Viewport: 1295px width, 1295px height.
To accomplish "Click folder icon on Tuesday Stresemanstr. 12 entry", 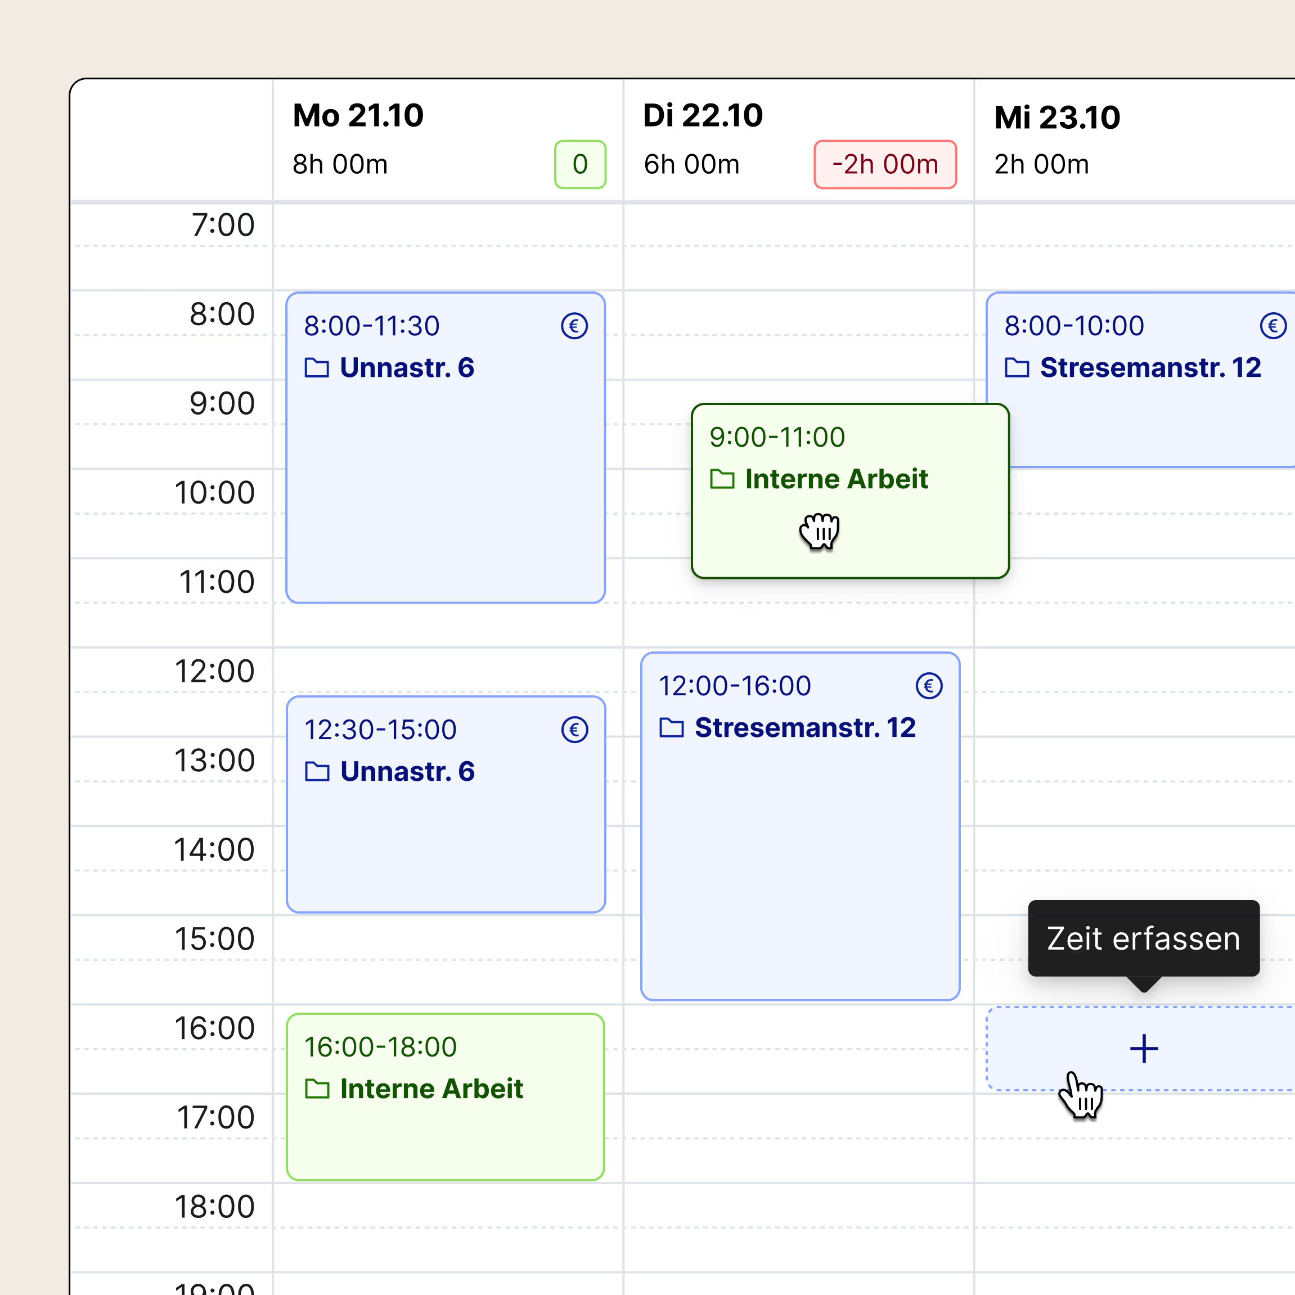I will point(671,728).
